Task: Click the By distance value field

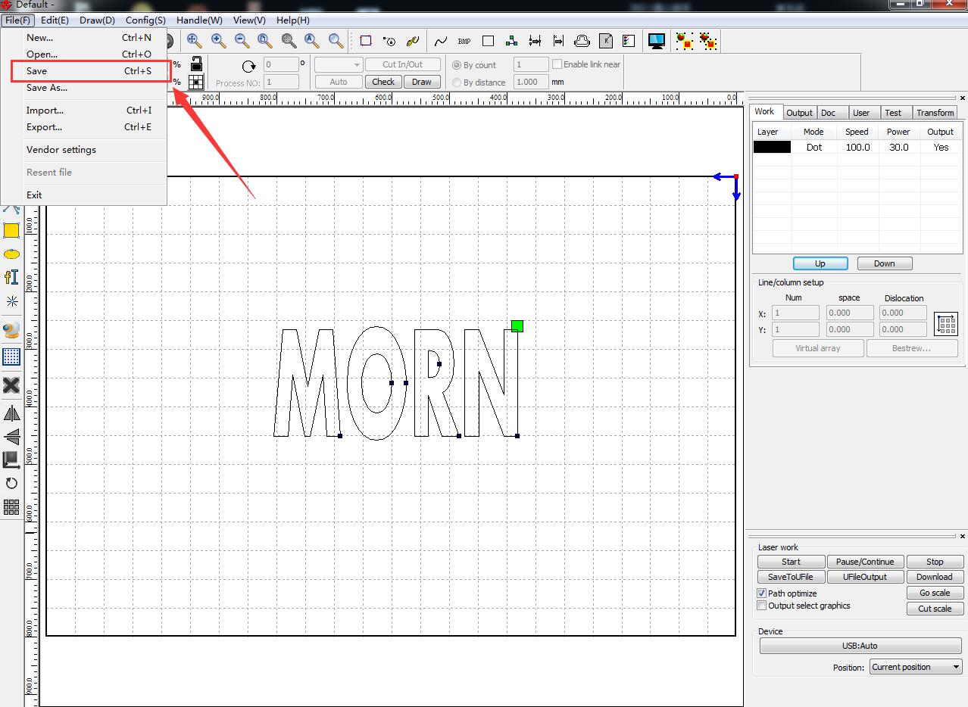Action: tap(531, 82)
